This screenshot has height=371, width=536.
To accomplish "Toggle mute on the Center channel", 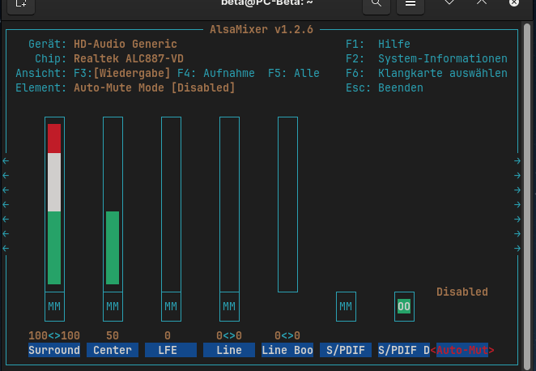I will (113, 306).
